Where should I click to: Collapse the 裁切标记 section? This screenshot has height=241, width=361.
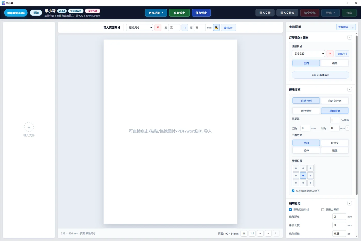point(350,203)
